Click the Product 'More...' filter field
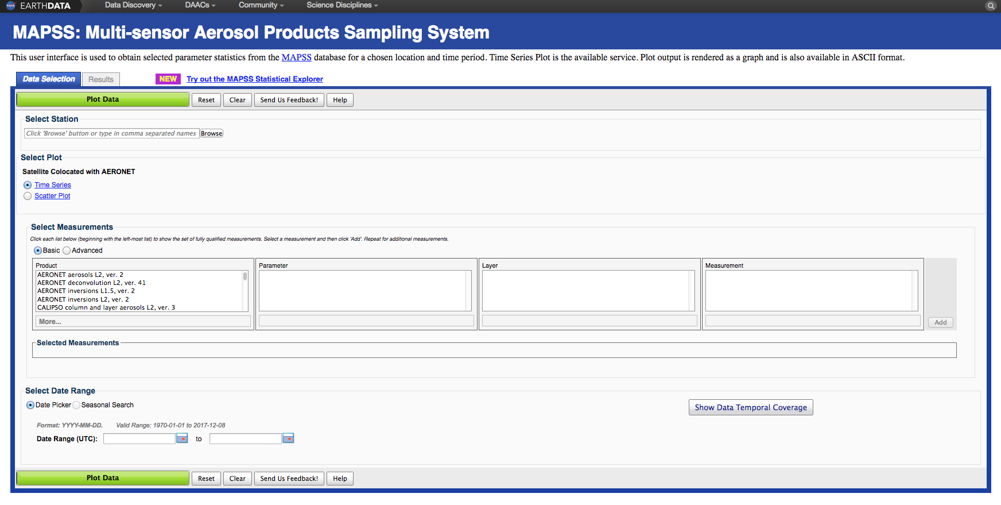The height and width of the screenshot is (505, 1001). [x=143, y=322]
